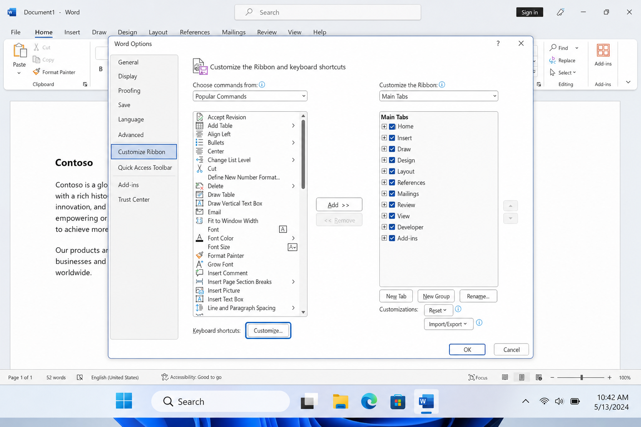
Task: Open the Reset customizations dropdown
Action: pyautogui.click(x=438, y=310)
